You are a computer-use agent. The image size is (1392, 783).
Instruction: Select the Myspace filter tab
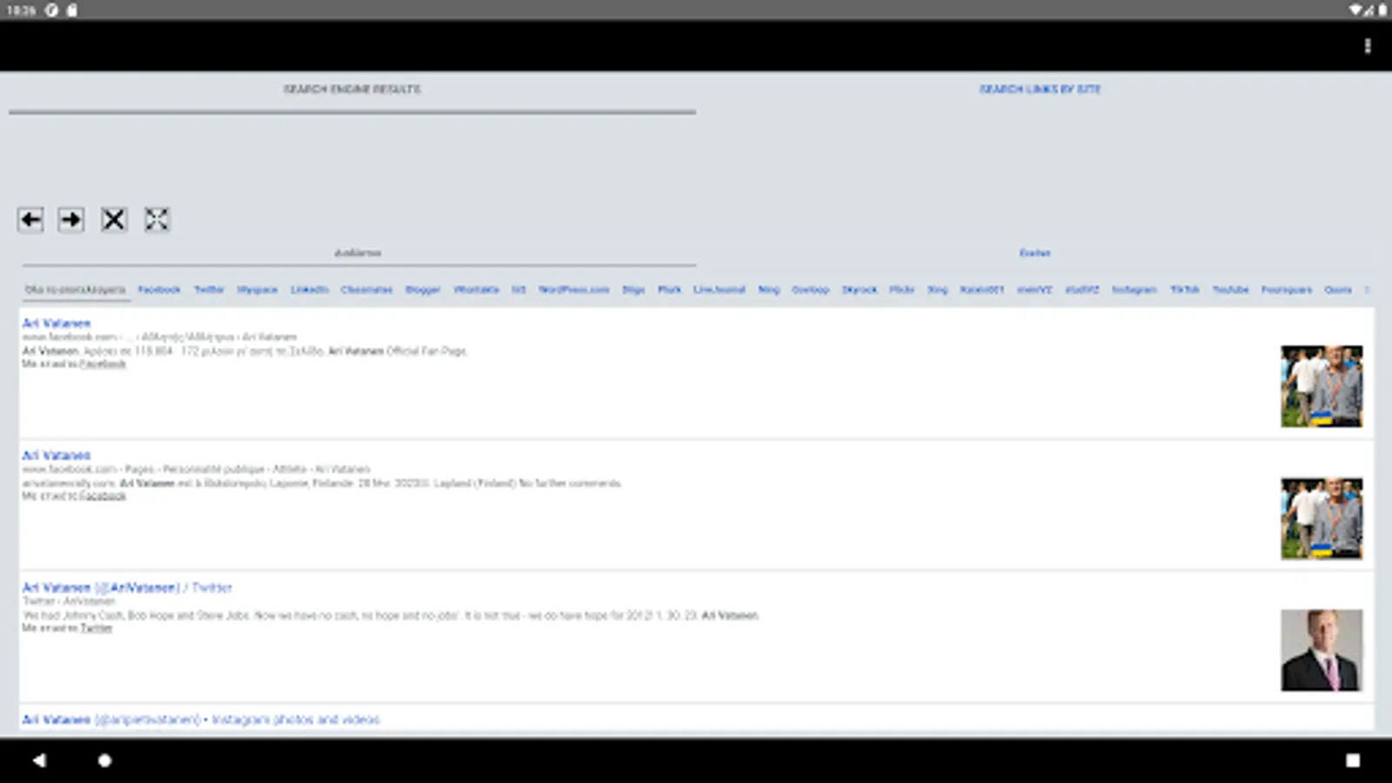click(258, 290)
